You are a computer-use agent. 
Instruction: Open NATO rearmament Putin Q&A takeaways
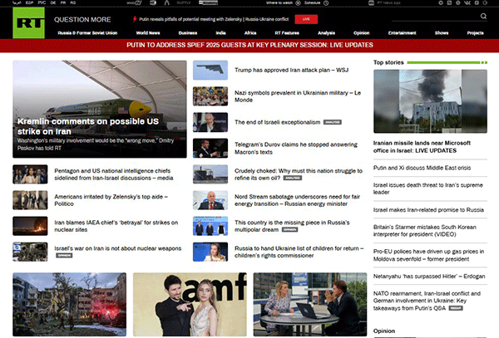pos(427,301)
